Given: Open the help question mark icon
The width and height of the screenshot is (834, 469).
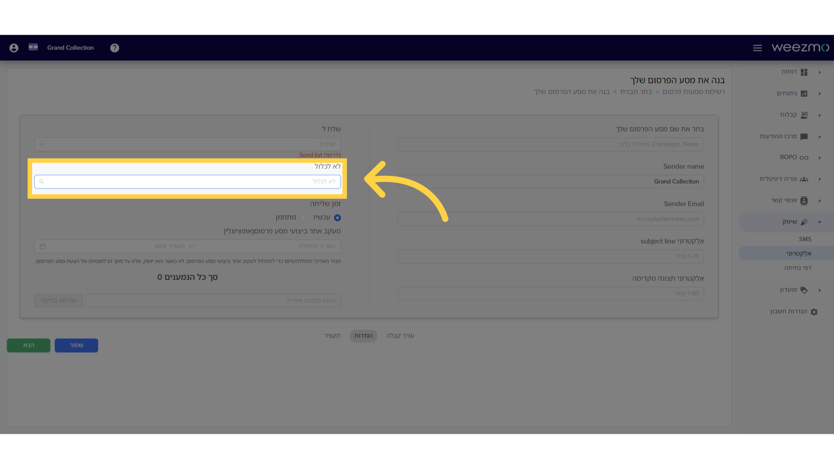Looking at the screenshot, I should (115, 48).
